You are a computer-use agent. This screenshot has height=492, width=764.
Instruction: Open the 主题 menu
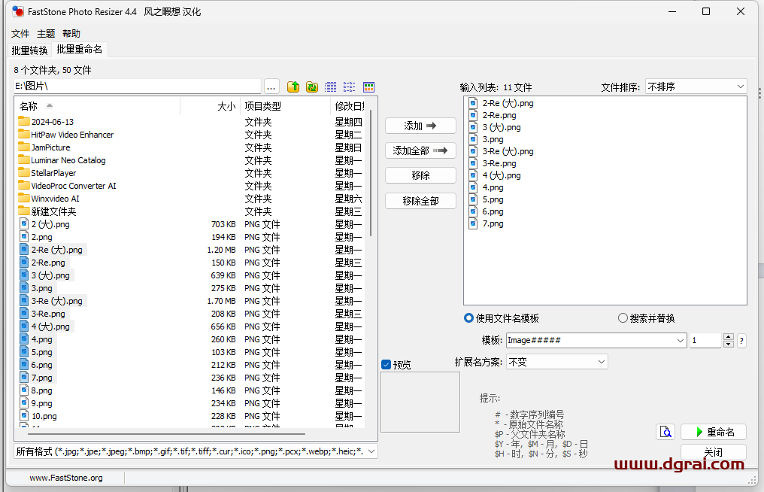click(x=46, y=34)
